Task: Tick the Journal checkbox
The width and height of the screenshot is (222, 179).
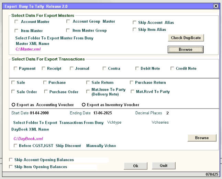Action: [x=71, y=68]
